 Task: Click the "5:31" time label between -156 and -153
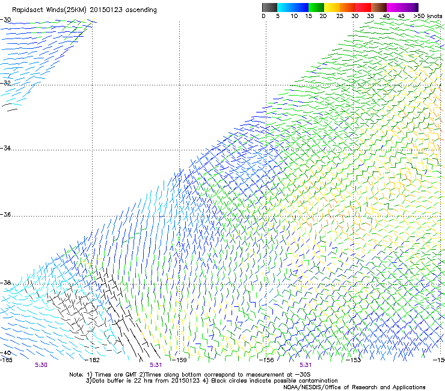pyautogui.click(x=305, y=365)
